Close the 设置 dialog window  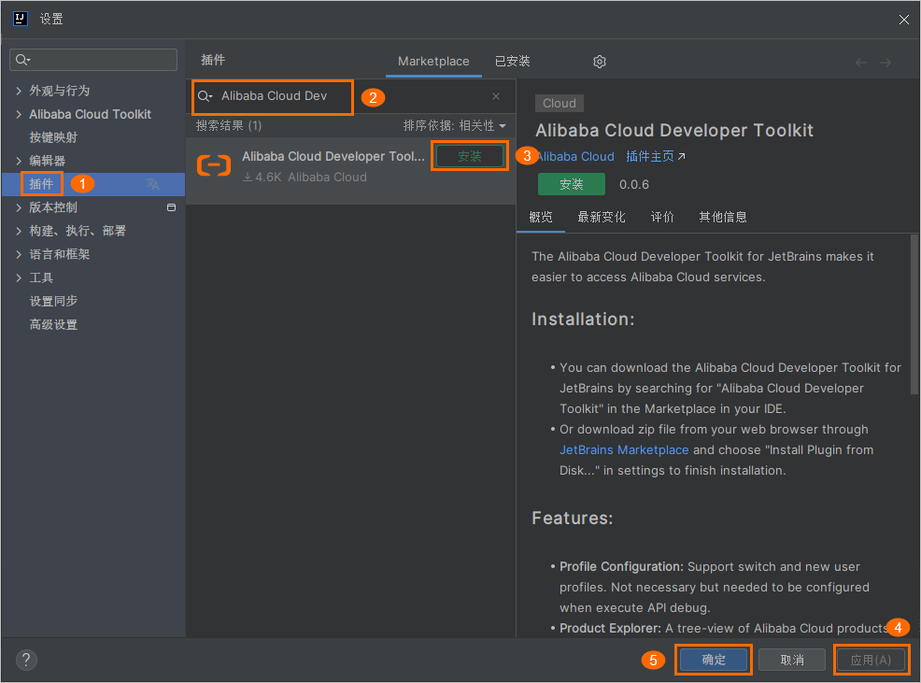(903, 20)
